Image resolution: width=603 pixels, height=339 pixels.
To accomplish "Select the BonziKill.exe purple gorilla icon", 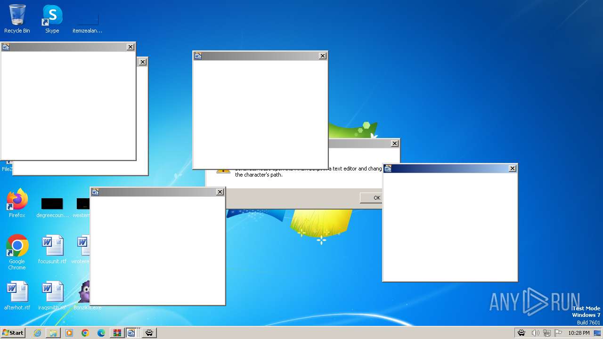I will point(85,296).
